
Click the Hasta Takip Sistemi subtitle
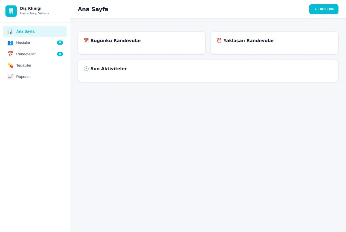point(35,13)
